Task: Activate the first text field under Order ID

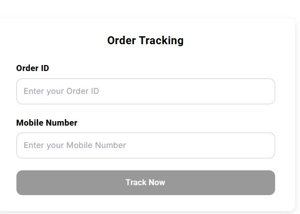Action: click(x=145, y=91)
